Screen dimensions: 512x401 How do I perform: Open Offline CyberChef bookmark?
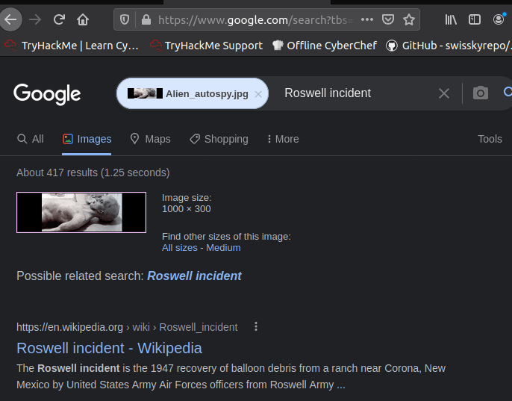click(x=325, y=46)
